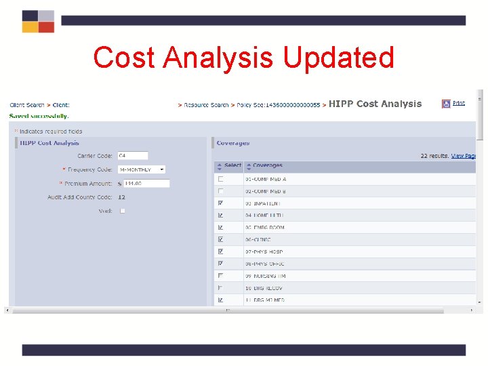Click the horizontal scrollbar right arrow
The image size is (488, 366).
point(472,310)
